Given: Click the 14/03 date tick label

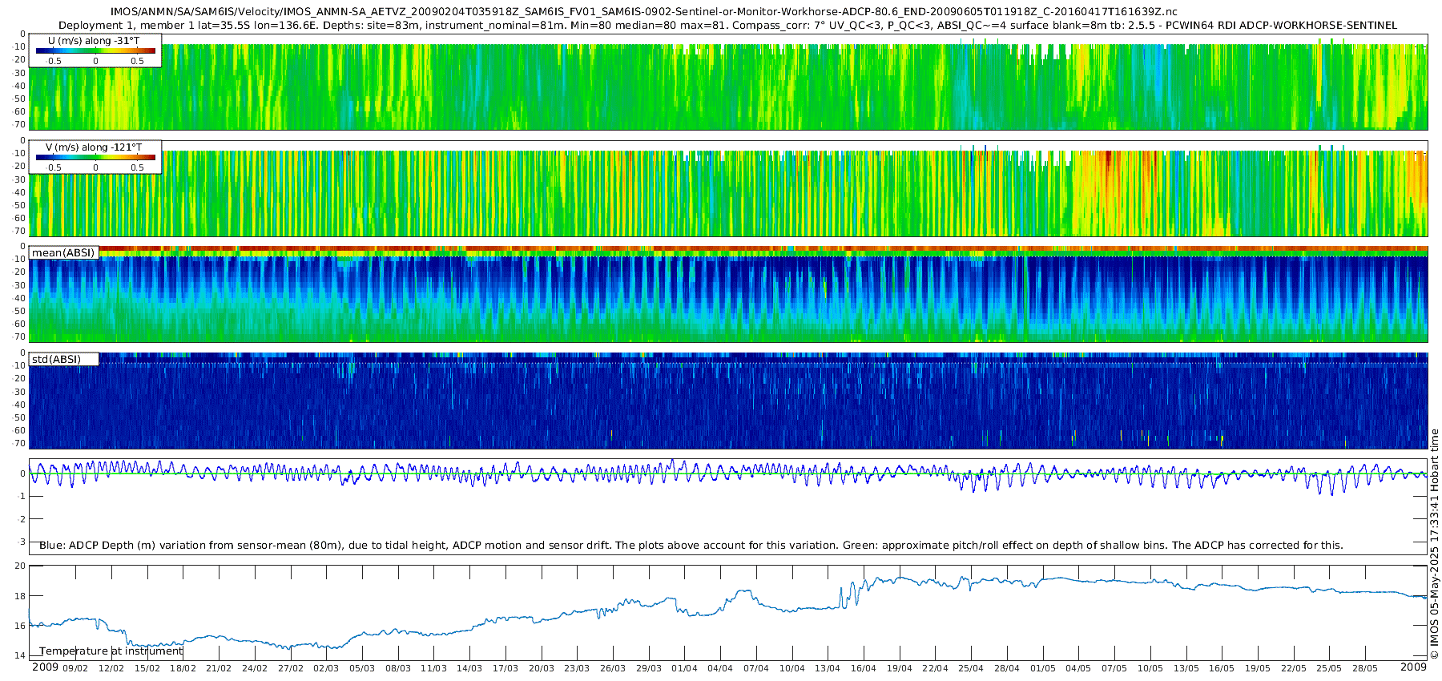Looking at the screenshot, I should [x=469, y=668].
